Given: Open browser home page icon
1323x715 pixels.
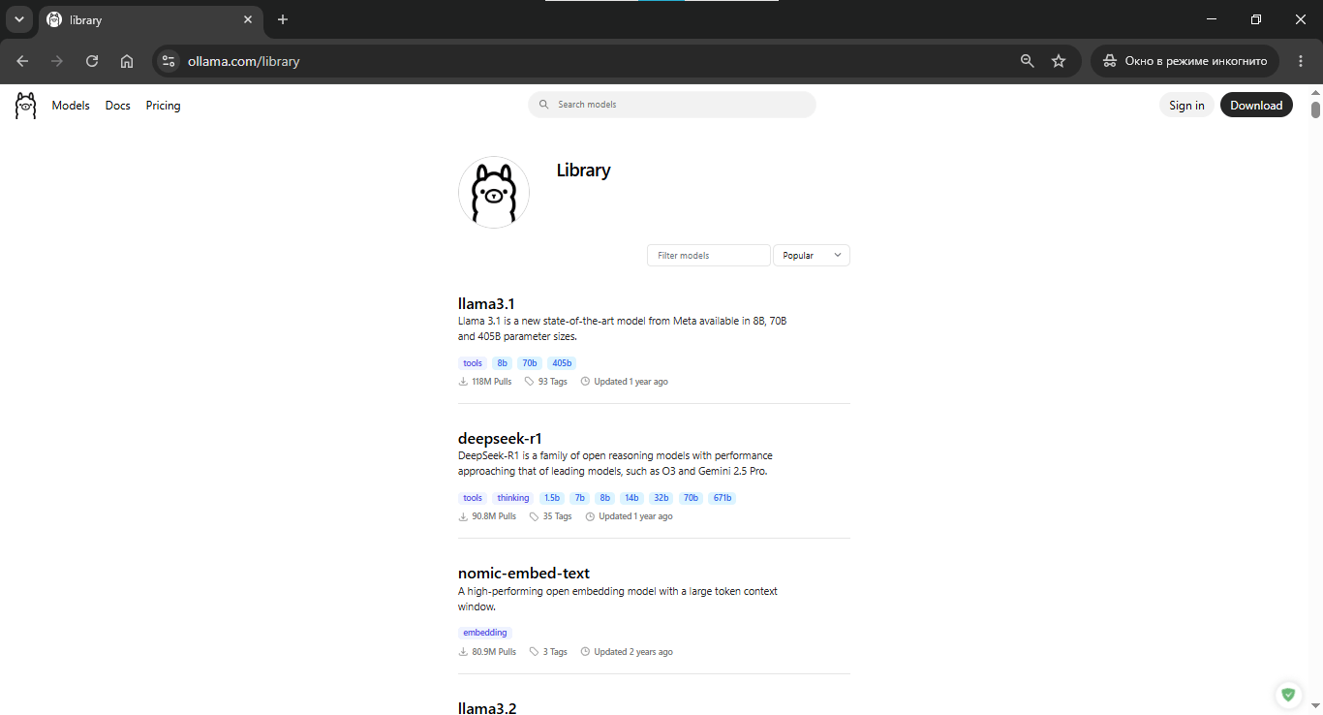Looking at the screenshot, I should pos(127,61).
